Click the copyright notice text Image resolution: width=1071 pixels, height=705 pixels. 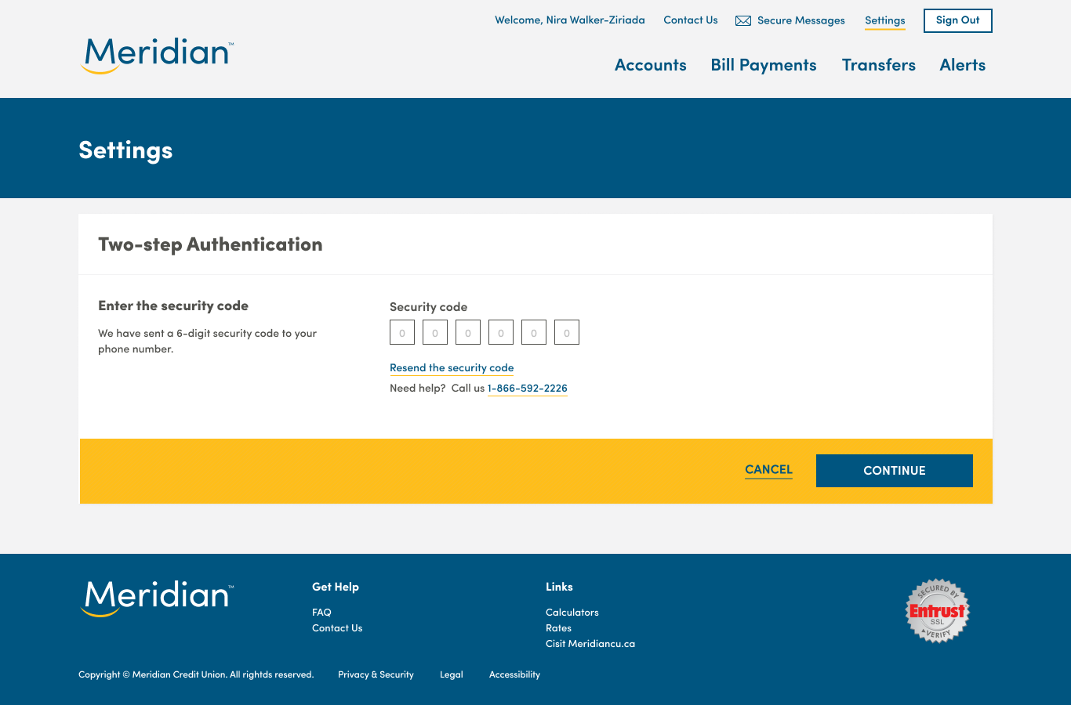pos(196,674)
